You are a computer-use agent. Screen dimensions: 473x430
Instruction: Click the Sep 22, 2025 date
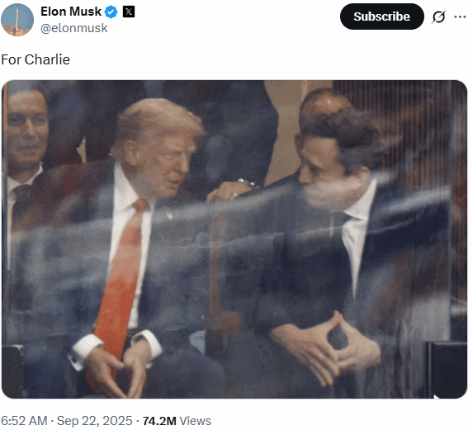(x=95, y=421)
